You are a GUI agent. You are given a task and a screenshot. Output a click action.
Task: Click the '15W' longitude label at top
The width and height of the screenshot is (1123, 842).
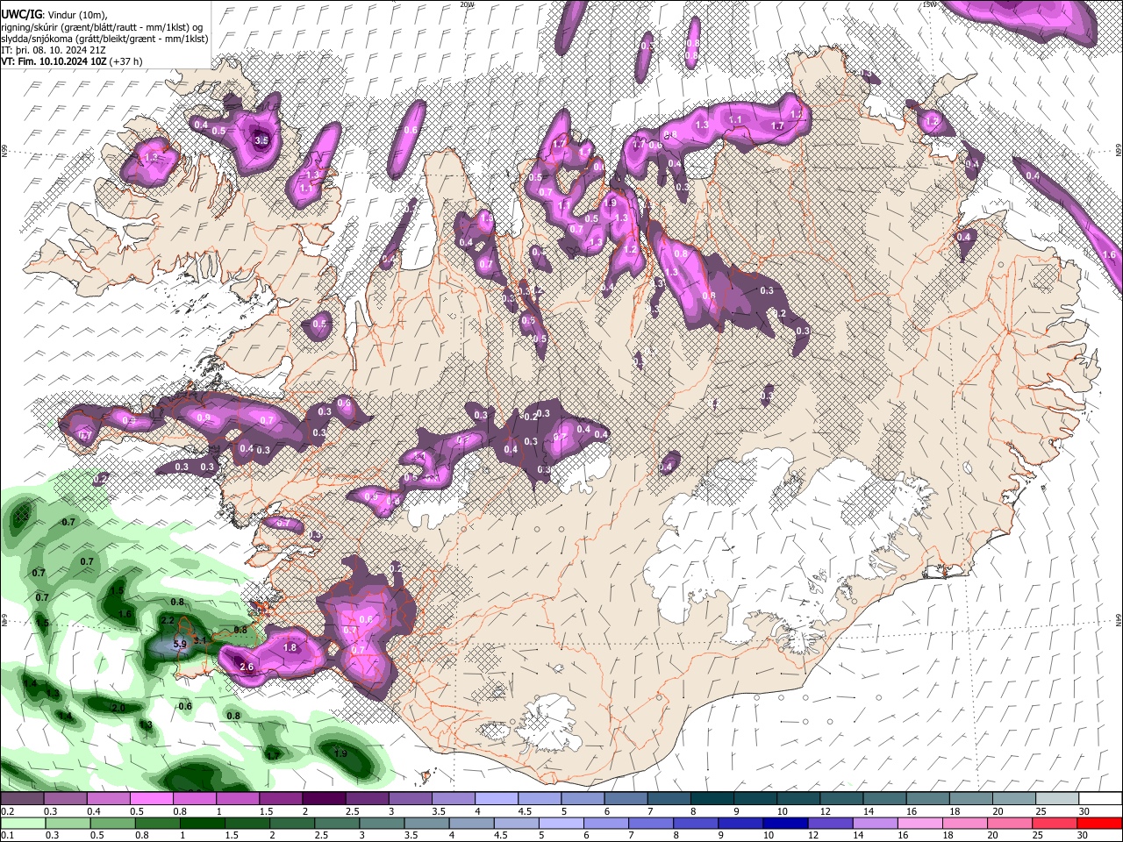tap(929, 4)
